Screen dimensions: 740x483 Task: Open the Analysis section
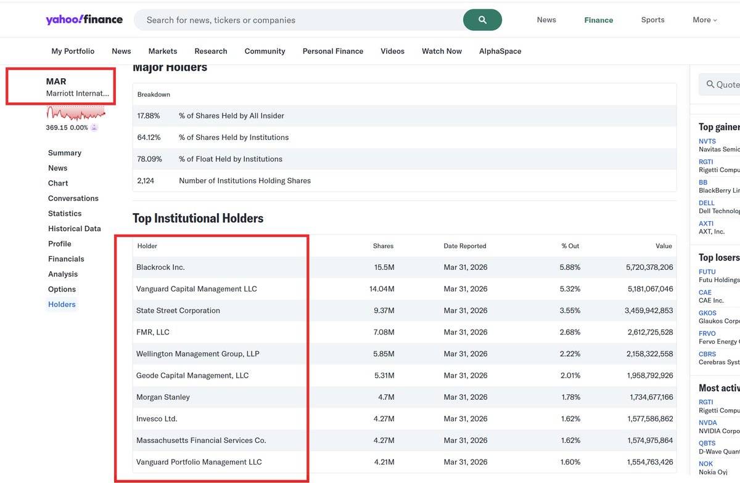click(x=63, y=274)
